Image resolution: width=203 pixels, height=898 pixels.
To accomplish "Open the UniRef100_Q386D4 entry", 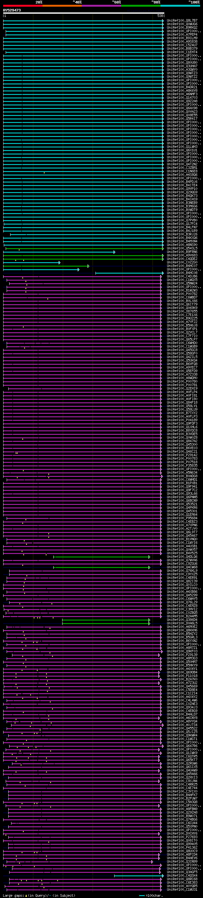I will [182, 620].
